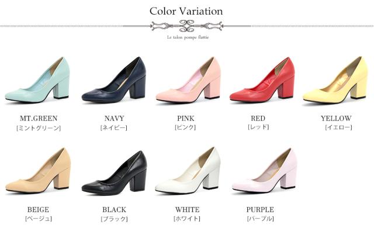Select the red pump shoe image

(262, 80)
